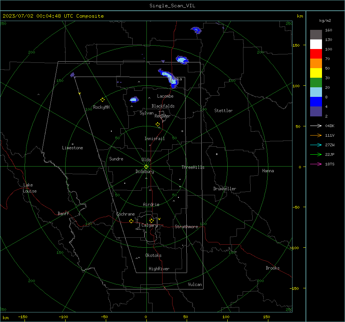Click the Olds city label
Viewport: 345px width, 322px height.
(146, 160)
